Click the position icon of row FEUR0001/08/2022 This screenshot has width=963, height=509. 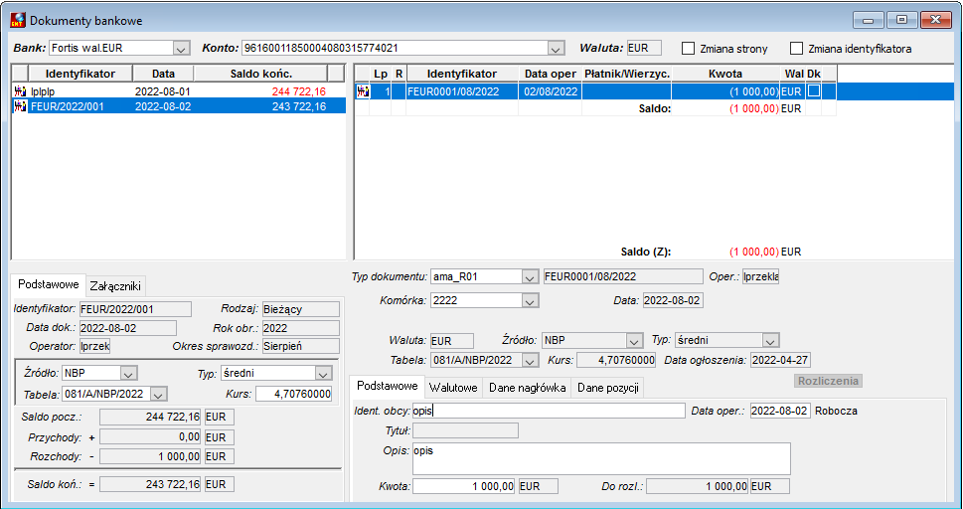[x=363, y=91]
